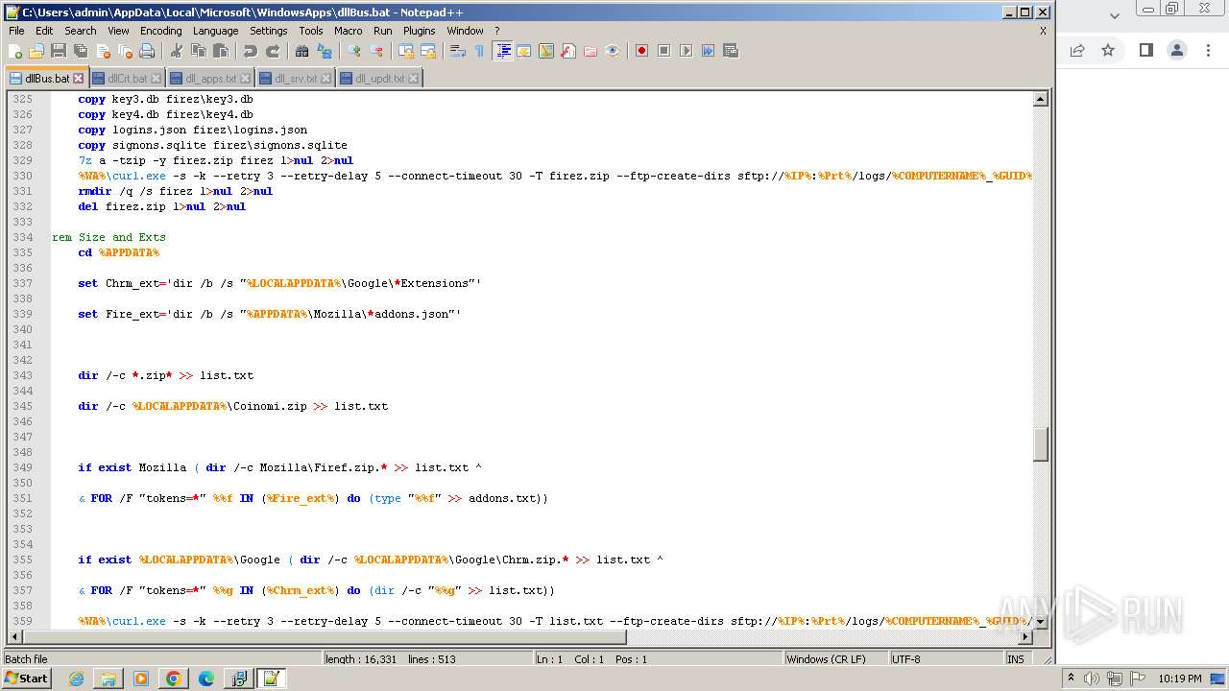Open Google Chrome from taskbar
1229x691 pixels.
[x=173, y=679]
